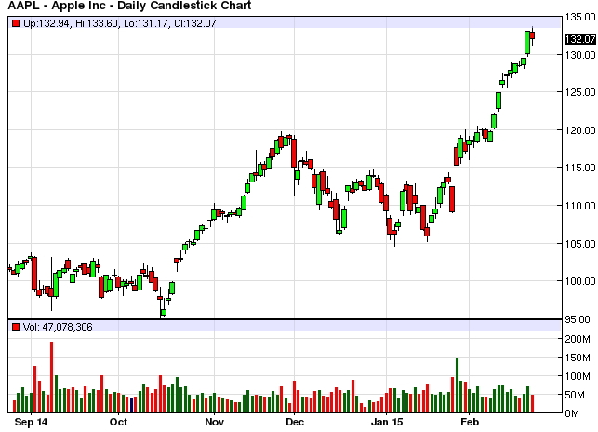Click the Cl:132.07 close price value
This screenshot has height=432, width=598.
(x=195, y=23)
